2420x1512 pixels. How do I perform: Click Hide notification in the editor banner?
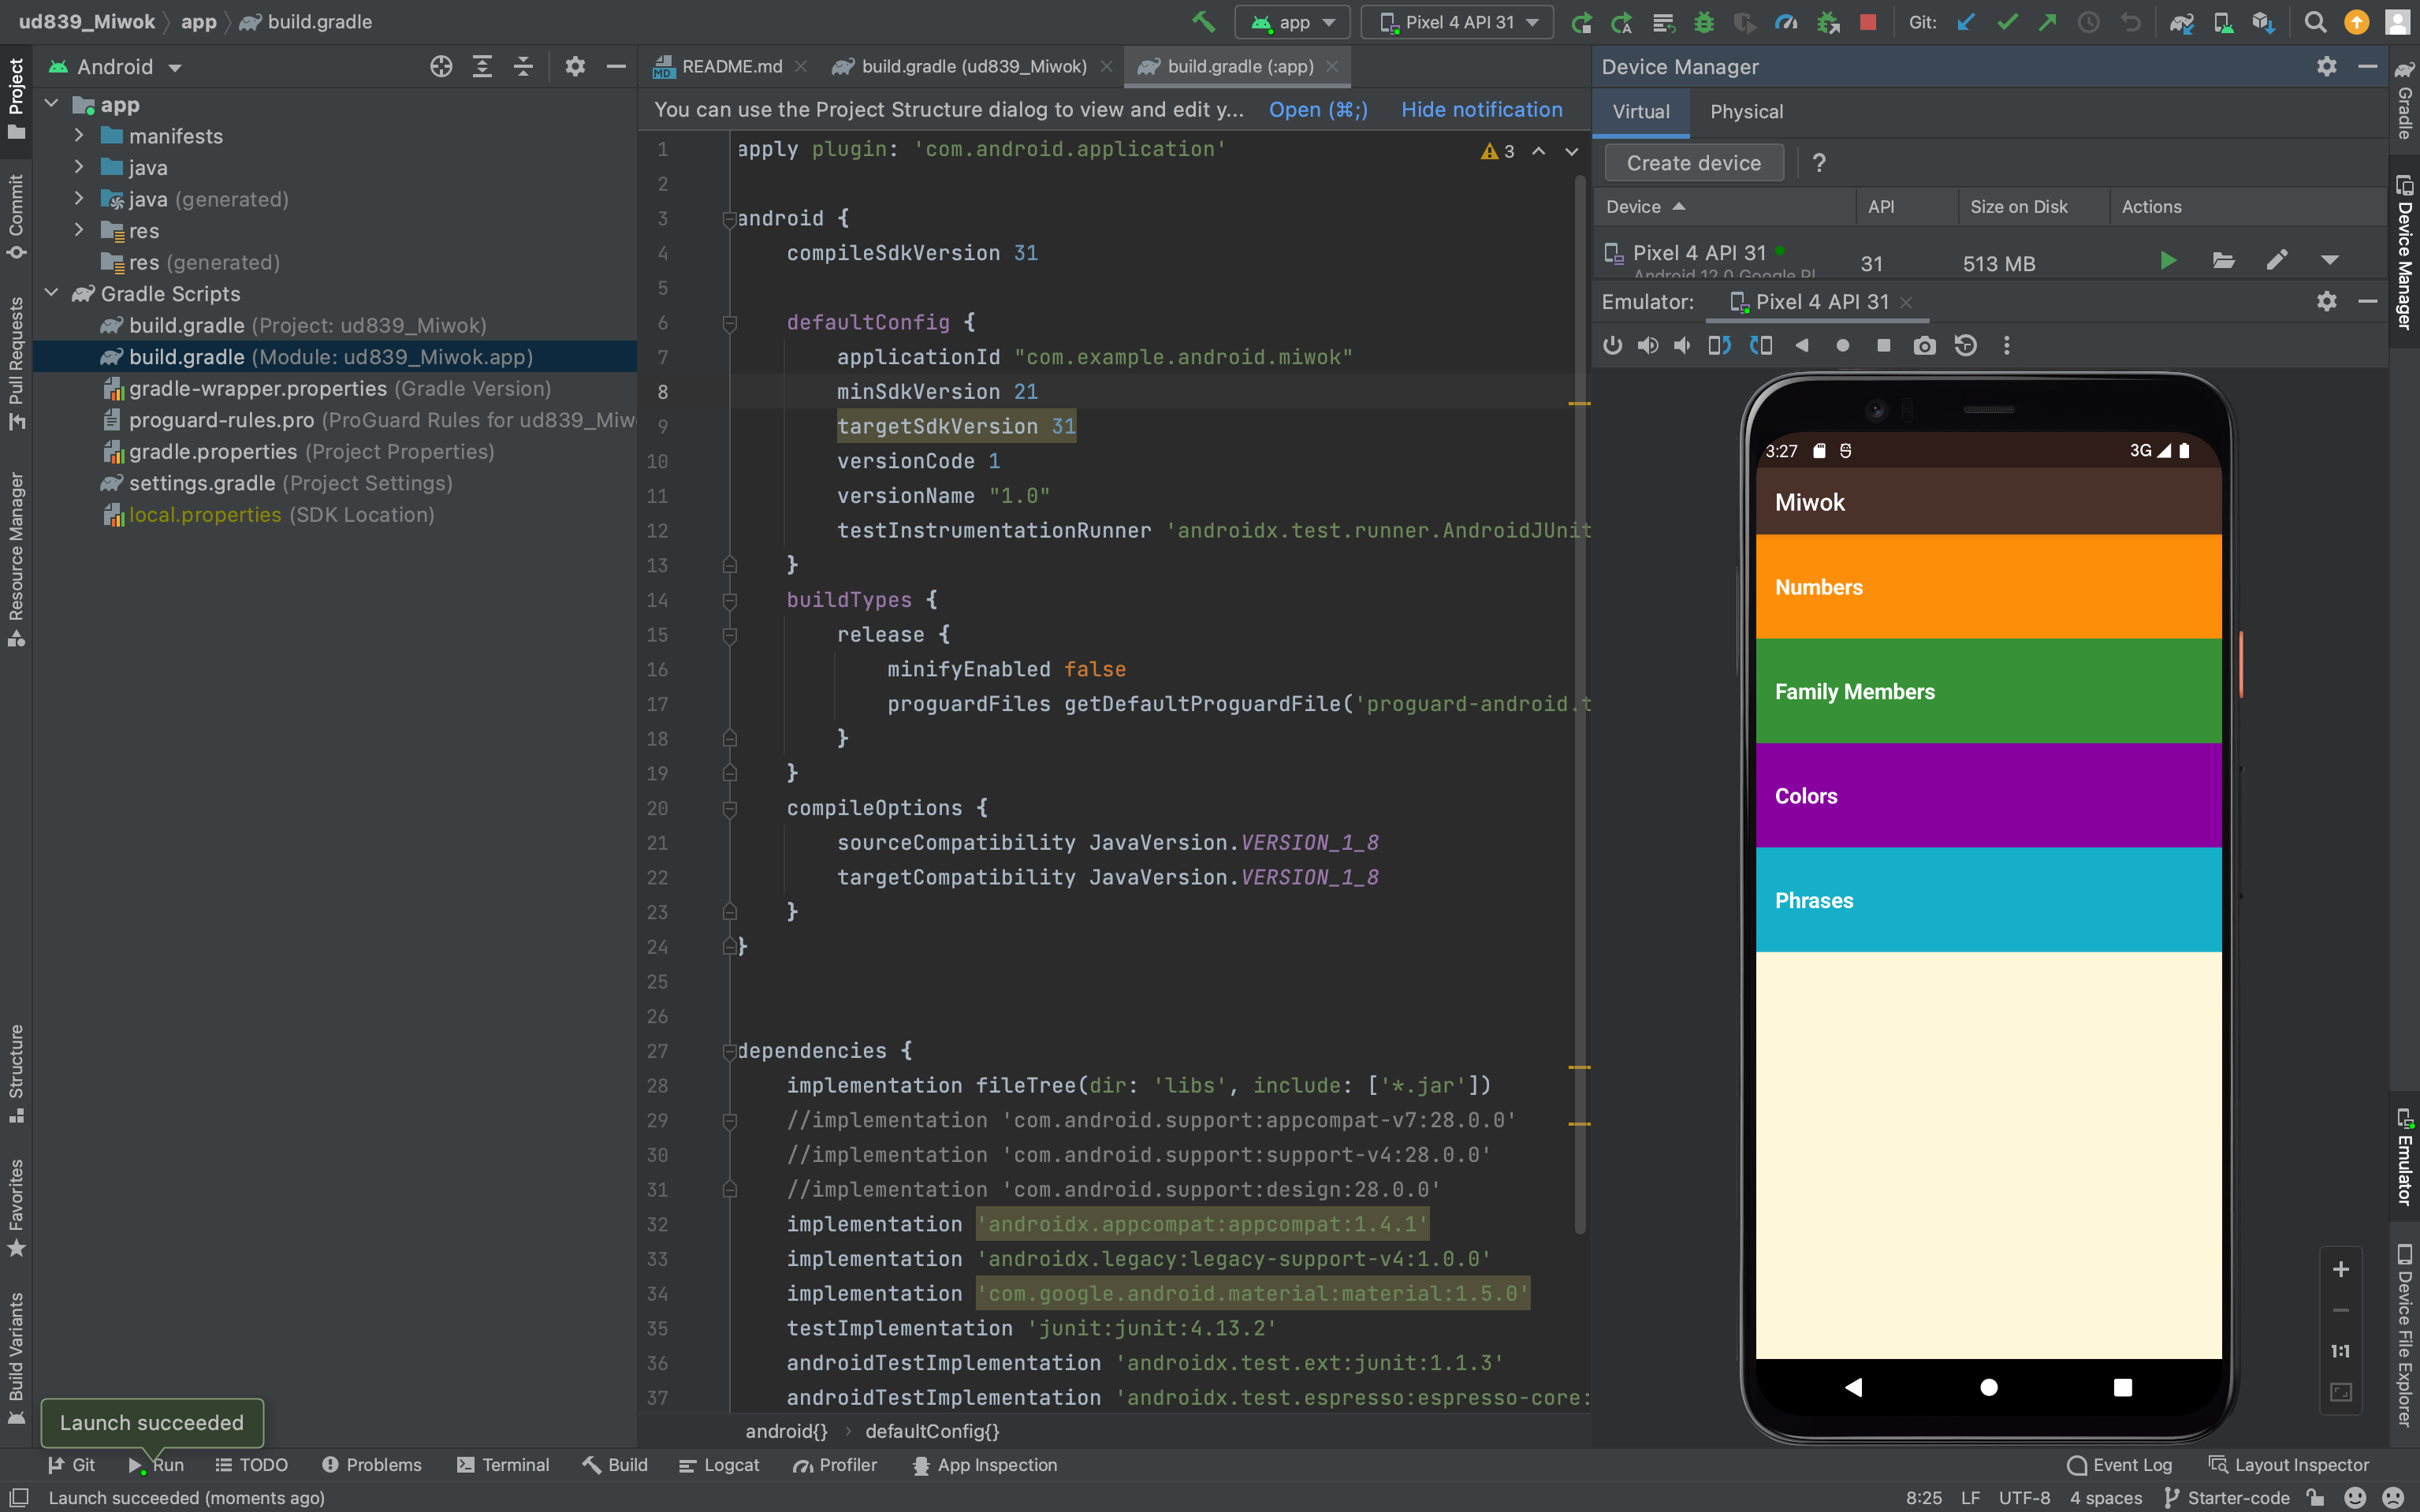(1481, 110)
